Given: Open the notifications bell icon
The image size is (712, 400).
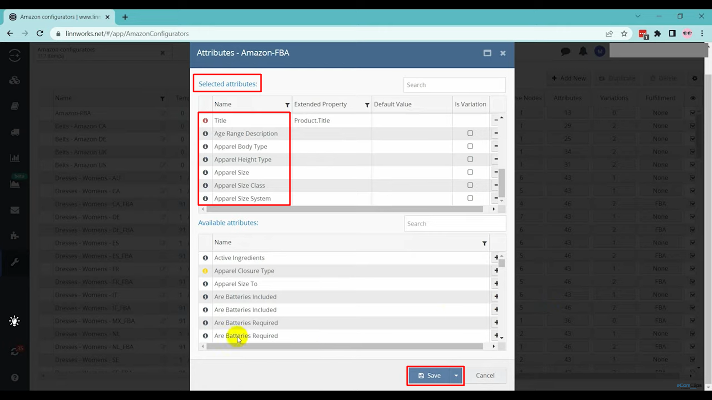Looking at the screenshot, I should pos(583,51).
